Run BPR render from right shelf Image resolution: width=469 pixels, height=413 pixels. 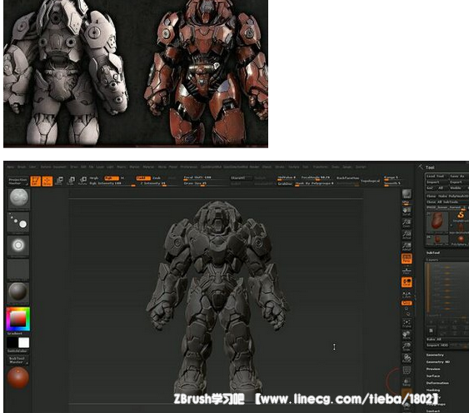tap(407, 195)
